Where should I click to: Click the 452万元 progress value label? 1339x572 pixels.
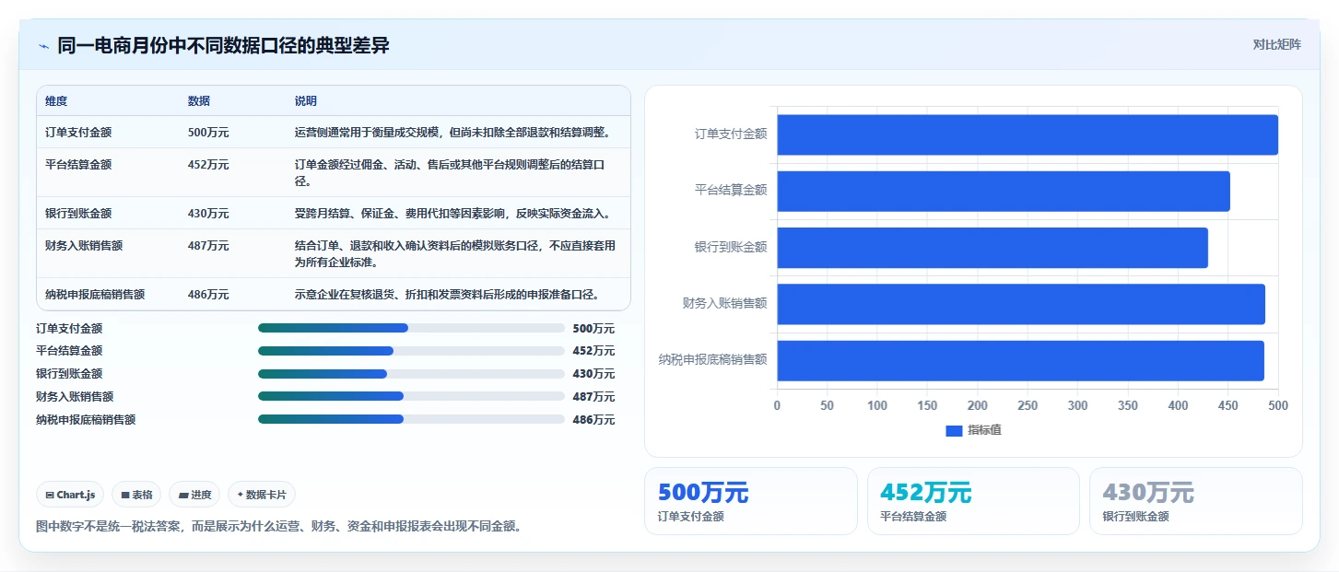[x=593, y=351]
